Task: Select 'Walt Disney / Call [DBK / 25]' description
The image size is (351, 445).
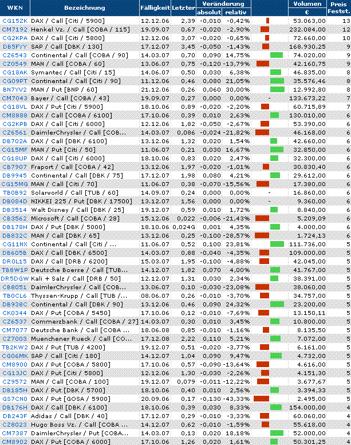Action: (77, 210)
